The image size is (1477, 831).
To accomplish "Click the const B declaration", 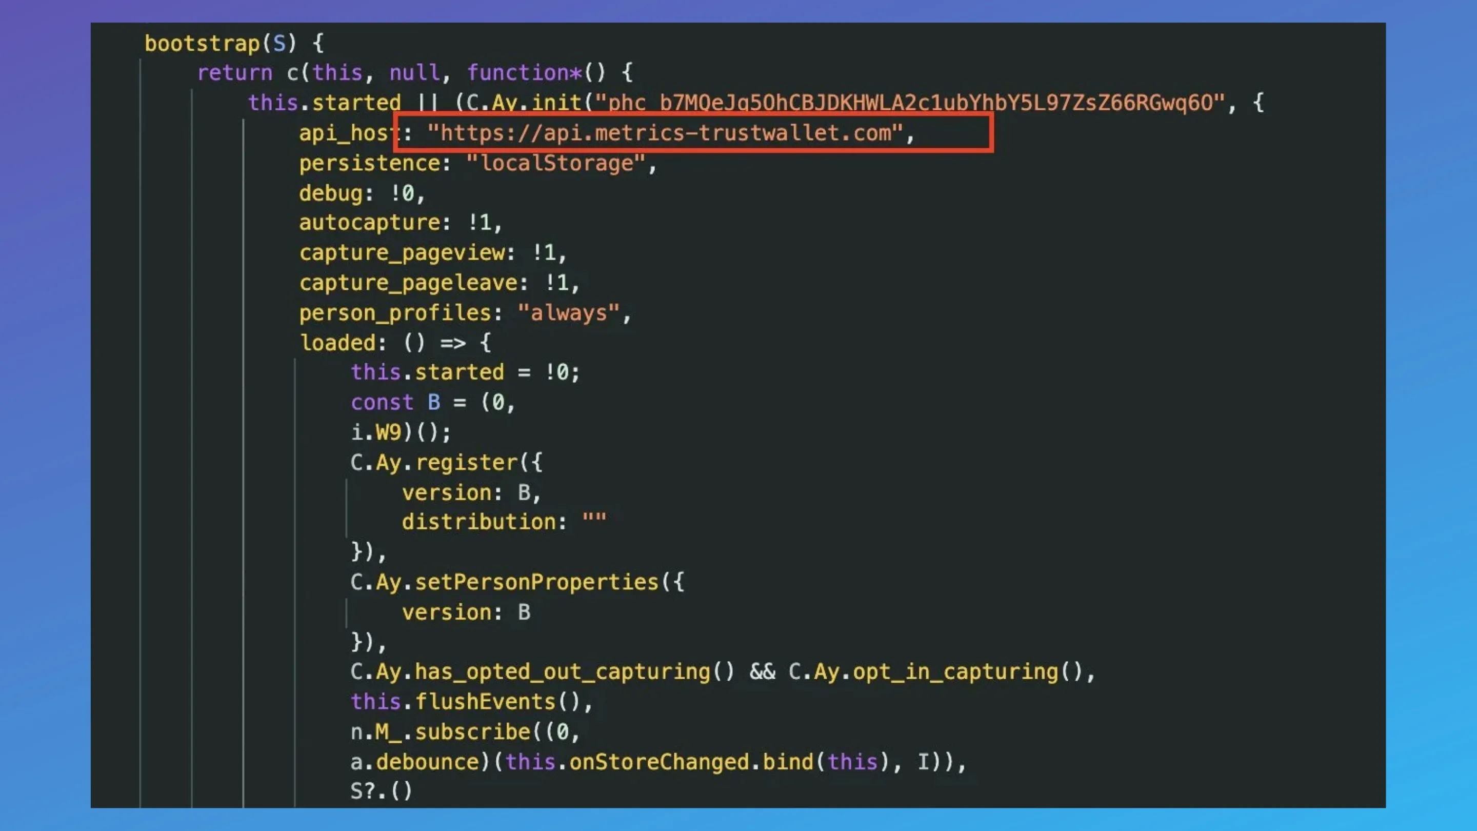I will pyautogui.click(x=433, y=403).
